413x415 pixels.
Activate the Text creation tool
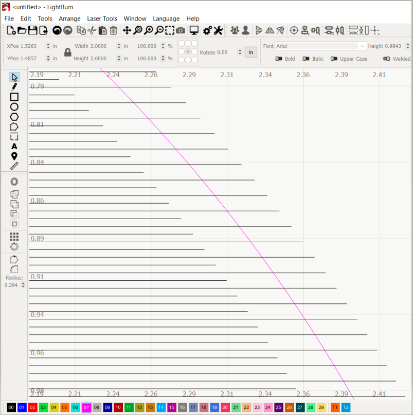(x=14, y=147)
